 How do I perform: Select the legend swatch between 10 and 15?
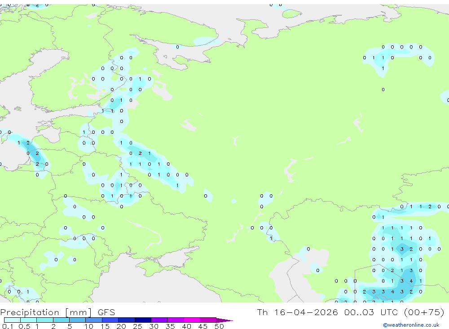[x=94, y=320]
